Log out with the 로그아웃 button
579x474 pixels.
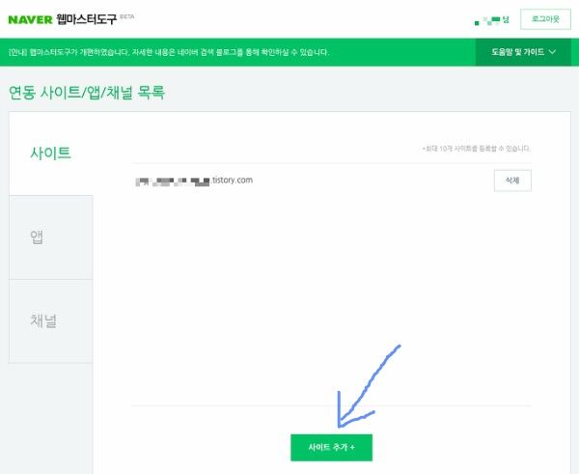(545, 19)
